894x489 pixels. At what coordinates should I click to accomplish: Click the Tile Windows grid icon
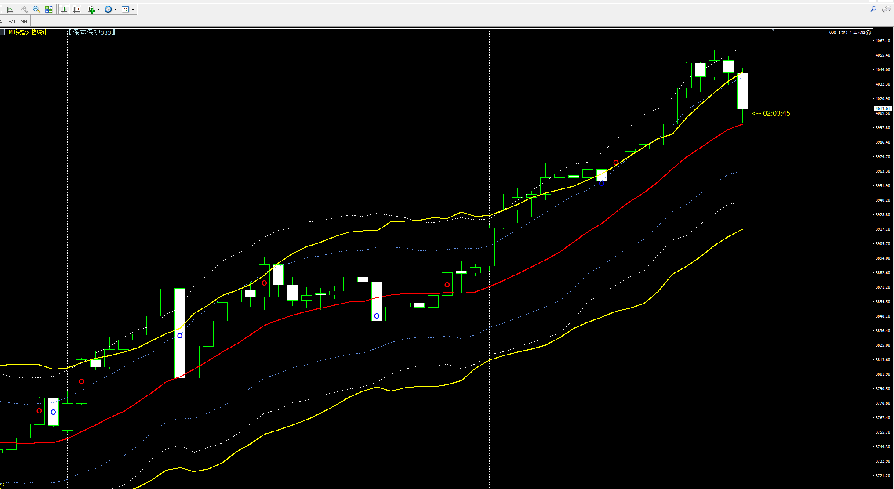pyautogui.click(x=49, y=9)
